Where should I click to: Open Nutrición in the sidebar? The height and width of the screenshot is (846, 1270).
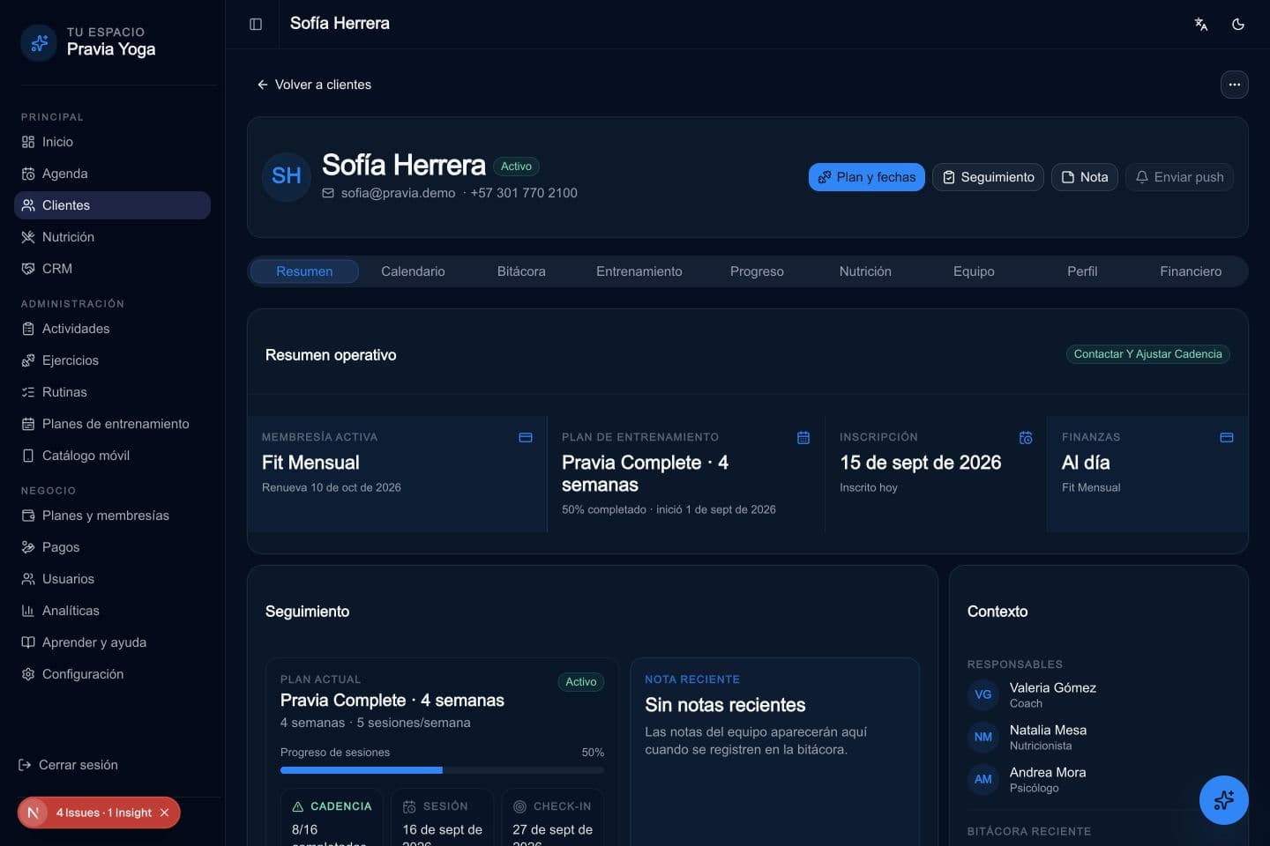coord(112,237)
